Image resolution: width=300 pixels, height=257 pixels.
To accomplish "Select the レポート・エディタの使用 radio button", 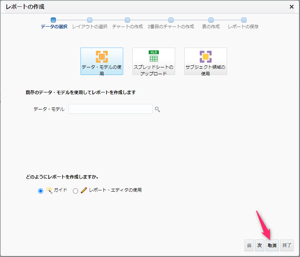I will pyautogui.click(x=75, y=191).
